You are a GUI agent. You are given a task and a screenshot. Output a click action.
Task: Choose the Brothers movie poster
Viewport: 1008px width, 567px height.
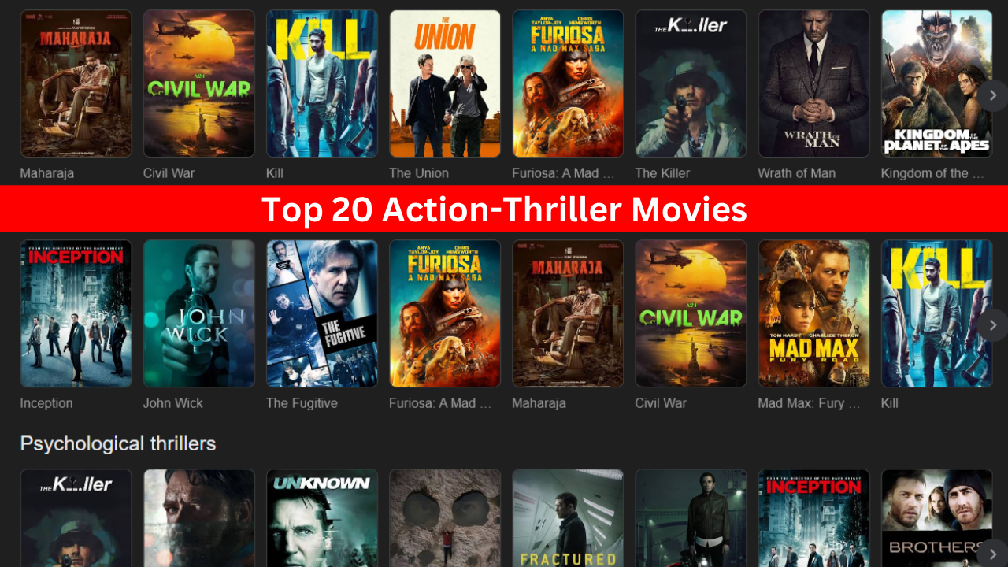(936, 518)
